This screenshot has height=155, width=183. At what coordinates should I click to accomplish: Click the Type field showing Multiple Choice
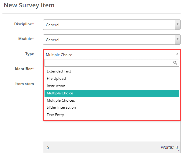(x=109, y=55)
